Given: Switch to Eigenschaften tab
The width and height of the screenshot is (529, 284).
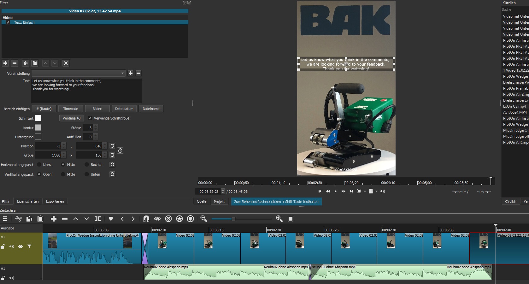Looking at the screenshot, I should click(28, 201).
